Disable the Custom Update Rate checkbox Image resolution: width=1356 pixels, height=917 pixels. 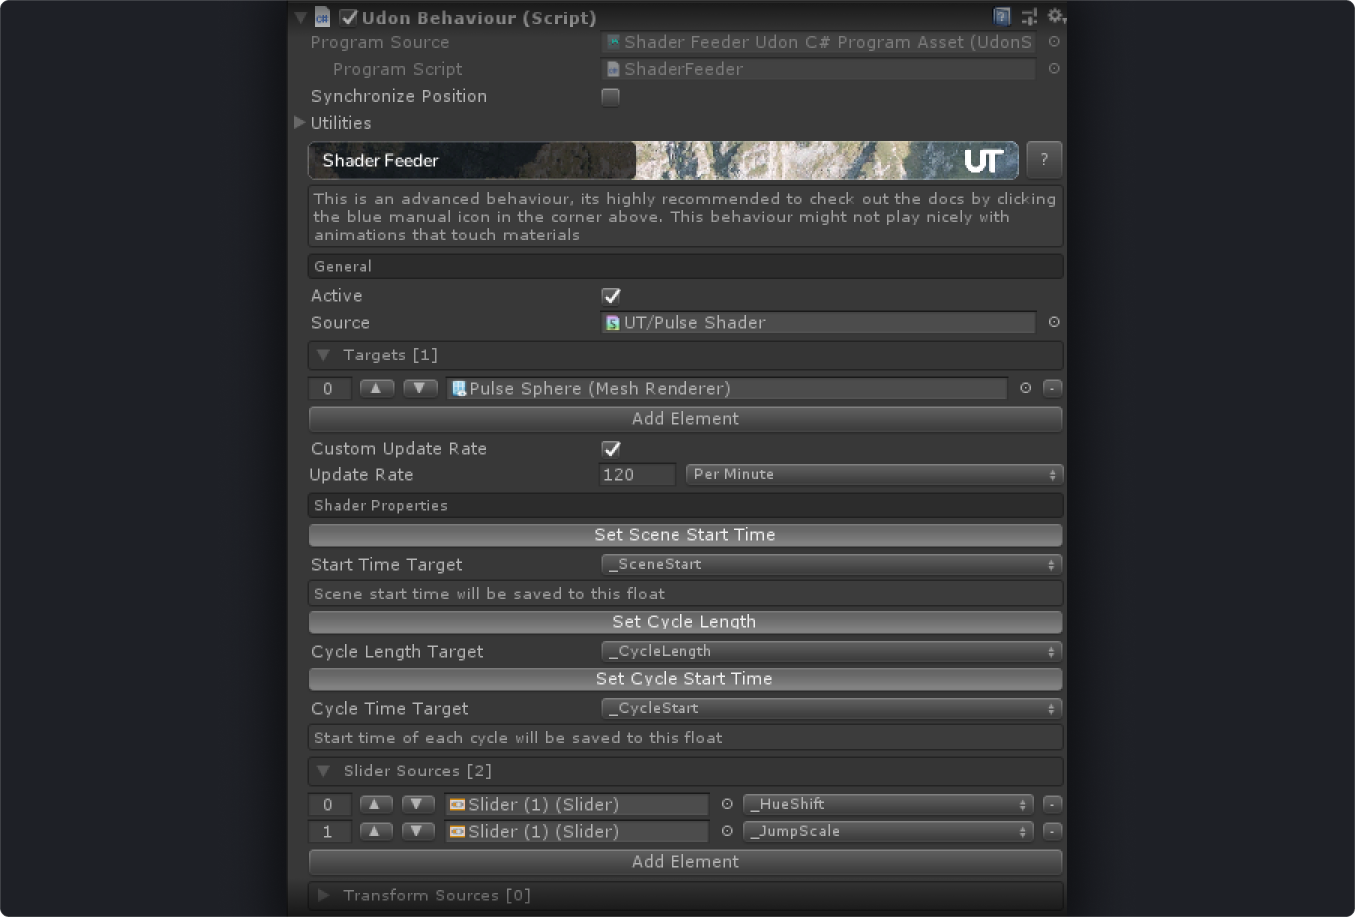point(611,449)
